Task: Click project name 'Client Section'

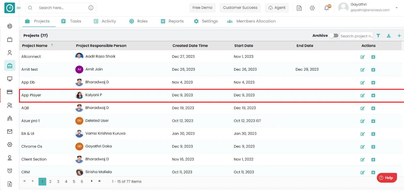Action: tap(34, 159)
